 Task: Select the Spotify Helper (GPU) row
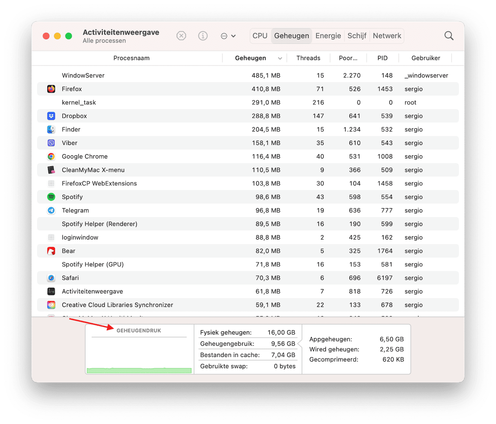(248, 264)
